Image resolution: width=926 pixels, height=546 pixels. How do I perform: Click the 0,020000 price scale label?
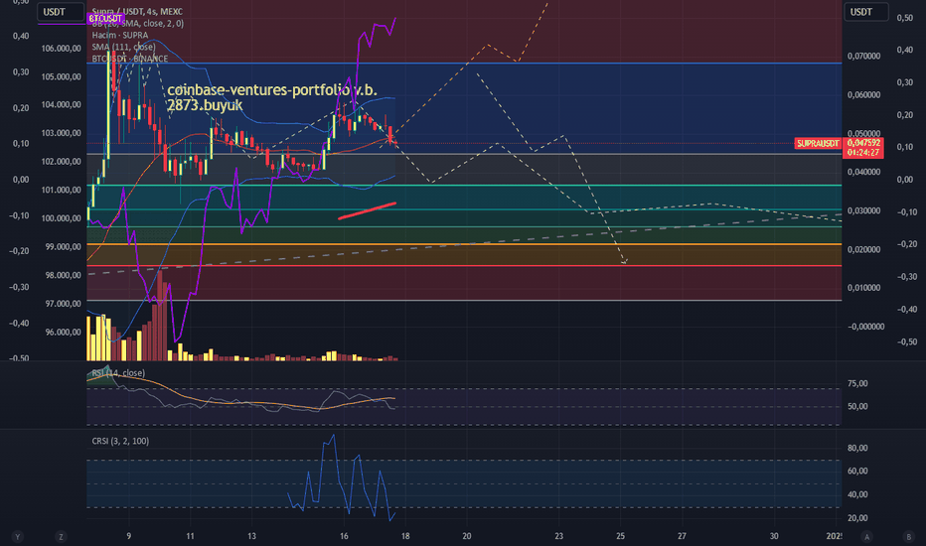tap(863, 250)
